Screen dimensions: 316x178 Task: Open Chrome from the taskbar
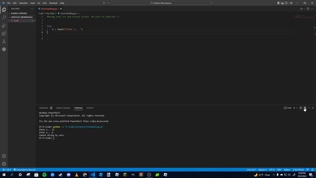pyautogui.click(x=84, y=175)
